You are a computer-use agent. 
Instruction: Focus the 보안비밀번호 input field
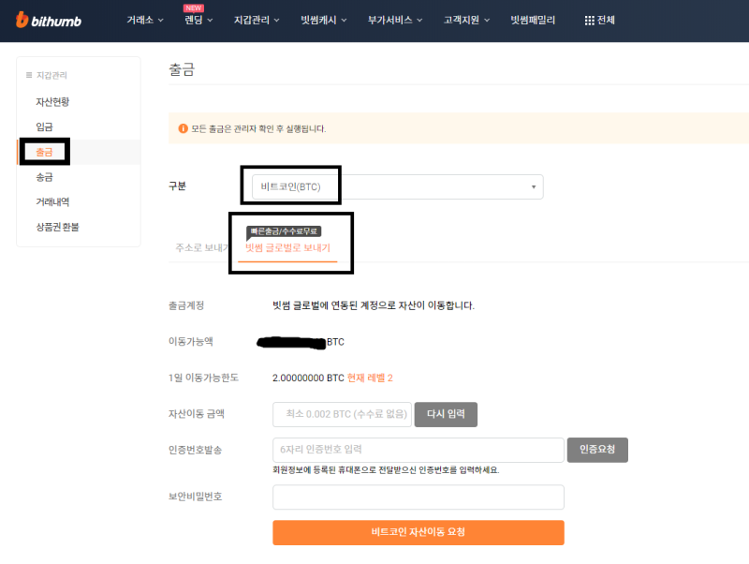pyautogui.click(x=418, y=497)
